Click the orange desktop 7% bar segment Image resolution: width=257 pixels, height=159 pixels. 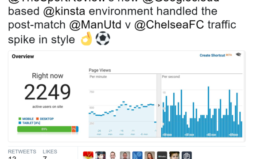coord(74,129)
